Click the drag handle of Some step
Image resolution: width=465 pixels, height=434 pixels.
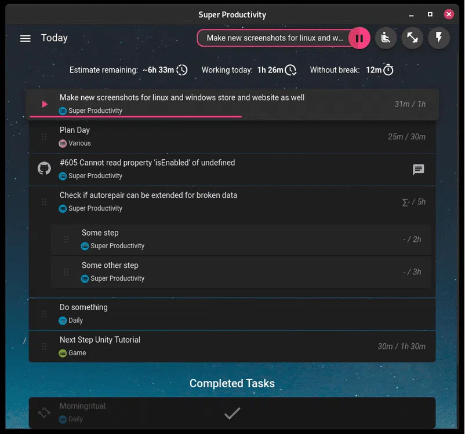pyautogui.click(x=66, y=240)
